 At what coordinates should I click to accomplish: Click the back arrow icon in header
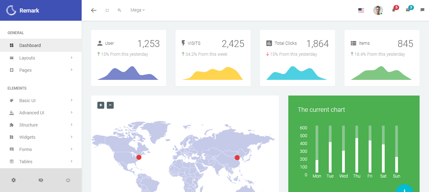click(x=94, y=10)
